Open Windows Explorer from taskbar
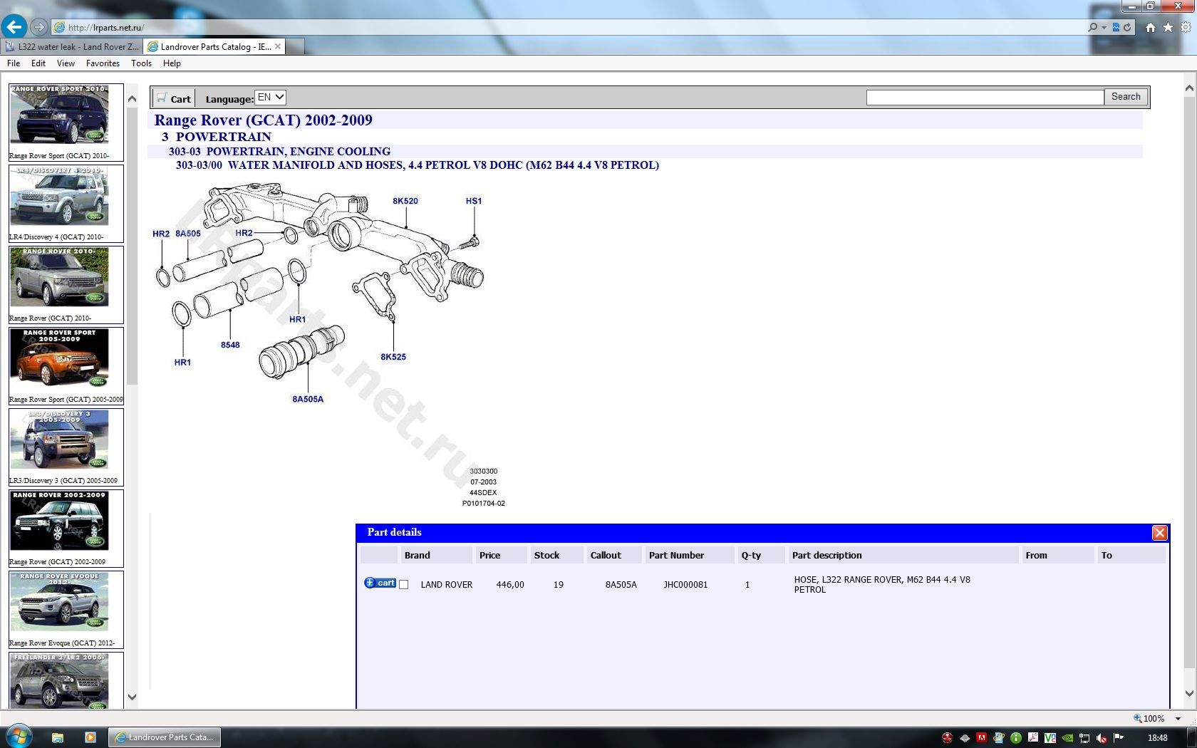 [58, 737]
